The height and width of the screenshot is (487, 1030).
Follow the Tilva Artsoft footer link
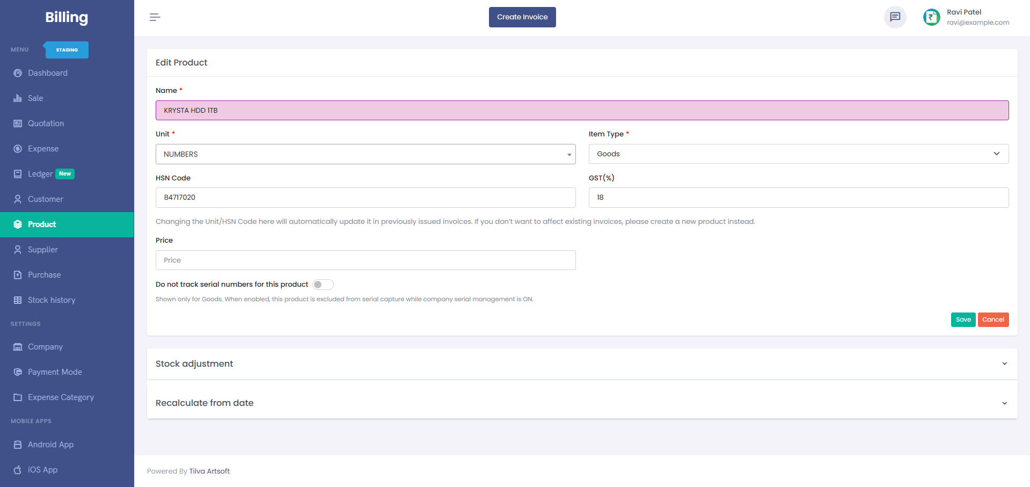(x=209, y=471)
